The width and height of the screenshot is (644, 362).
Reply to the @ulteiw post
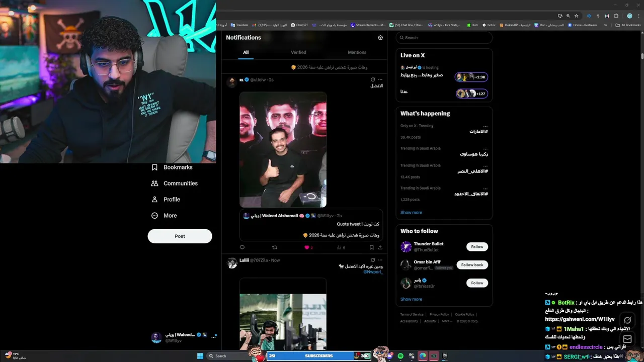242,247
